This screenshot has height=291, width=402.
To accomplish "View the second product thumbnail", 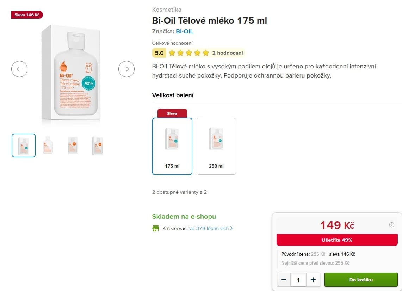I will (48, 145).
